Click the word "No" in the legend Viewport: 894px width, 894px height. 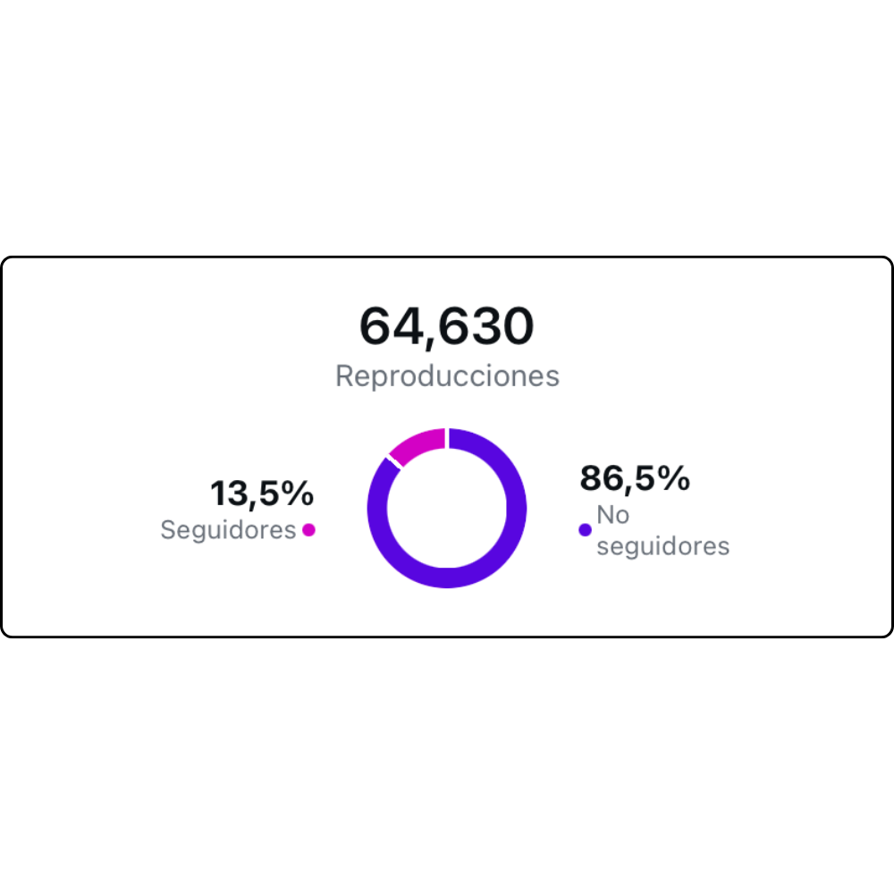[612, 516]
